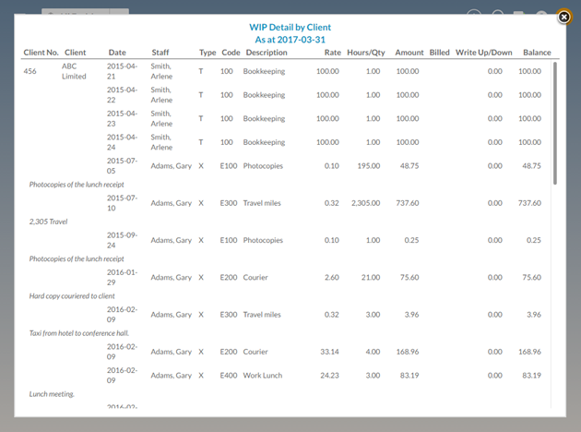Click the Balance column header
This screenshot has width=581, height=432.
(537, 53)
